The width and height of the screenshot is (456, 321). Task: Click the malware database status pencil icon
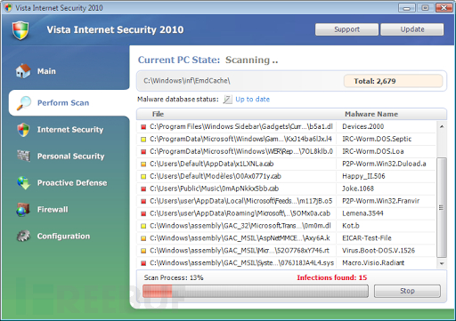point(227,100)
